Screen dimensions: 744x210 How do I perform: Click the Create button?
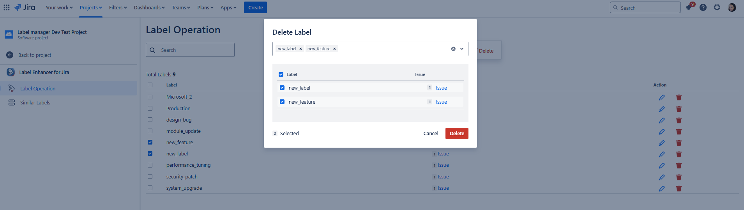[255, 7]
